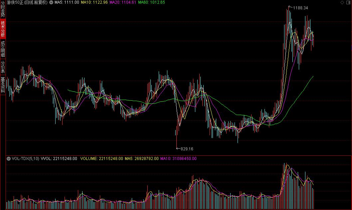This screenshot has width=352, height=210.
Task: Click the volume MA10: 31086450.00 label
Action: 178,159
